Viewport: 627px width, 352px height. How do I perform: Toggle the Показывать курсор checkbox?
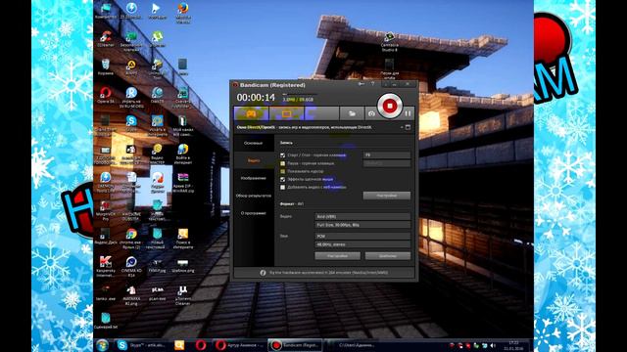(283, 171)
